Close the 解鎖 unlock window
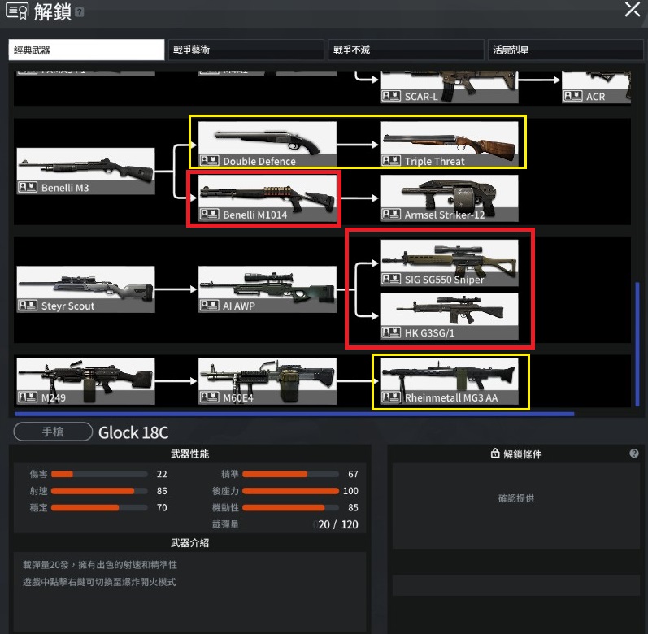648x634 pixels. click(x=632, y=11)
